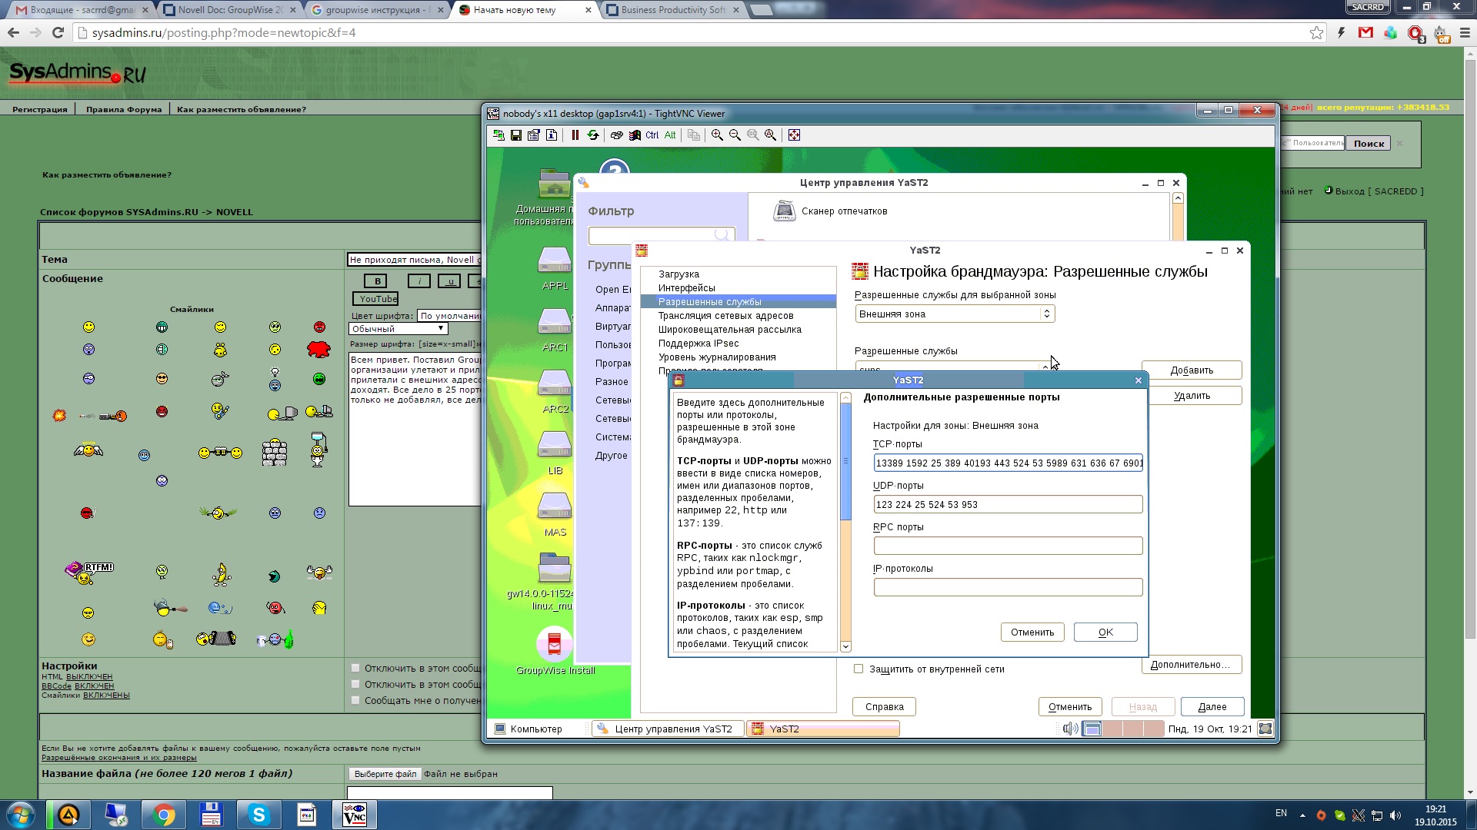This screenshot has width=1477, height=830.
Task: Click the UDP-порты input field
Action: (x=1008, y=505)
